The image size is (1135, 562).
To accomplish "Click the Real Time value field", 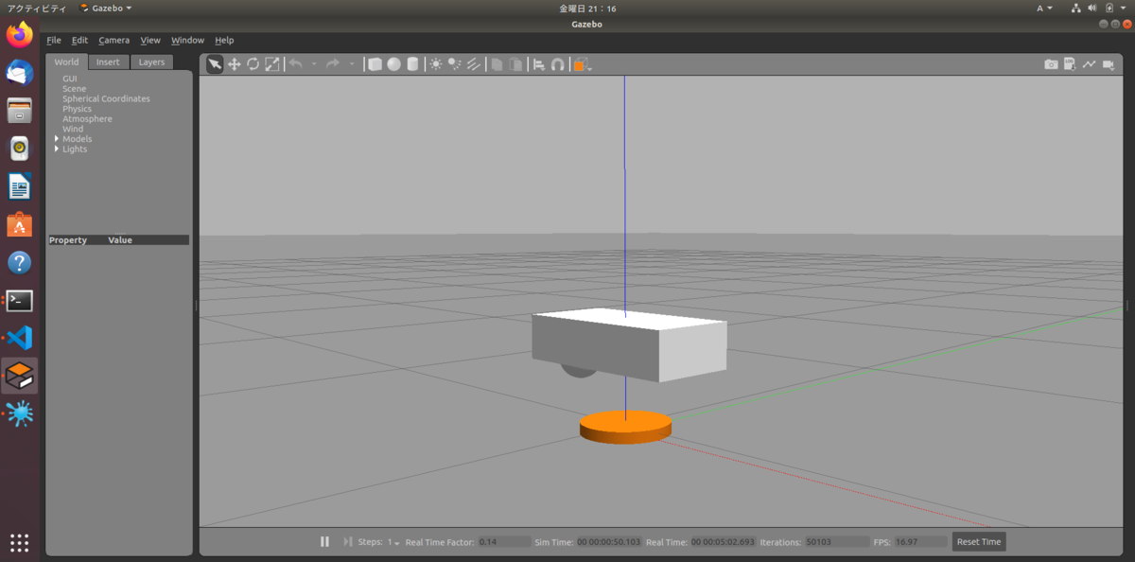I will click(723, 542).
